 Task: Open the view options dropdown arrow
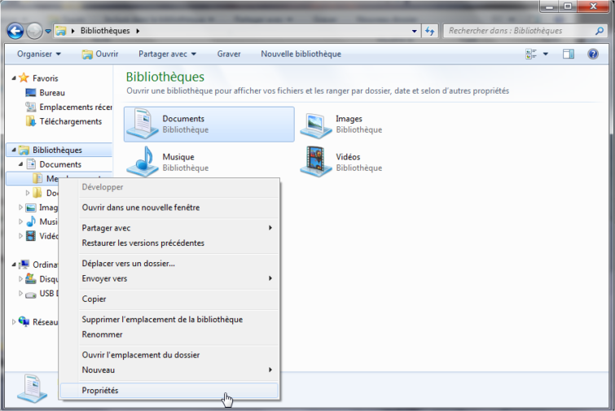546,54
